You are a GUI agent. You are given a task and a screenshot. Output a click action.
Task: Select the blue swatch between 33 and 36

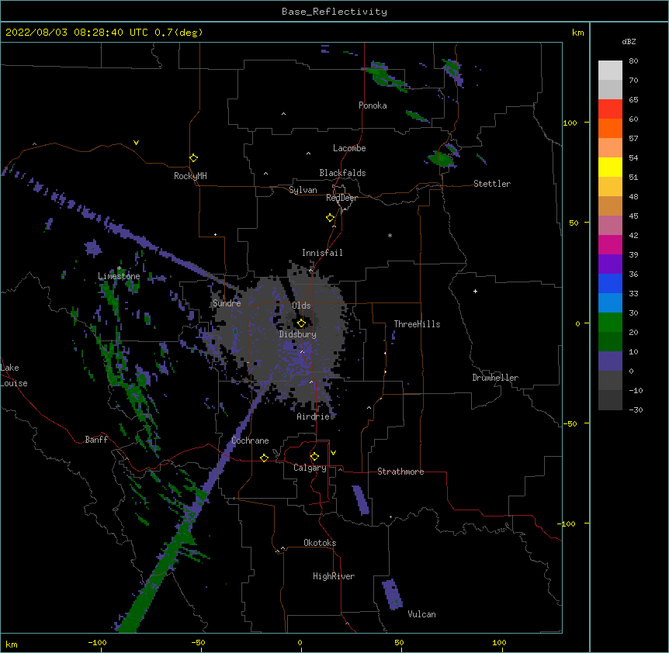click(610, 283)
